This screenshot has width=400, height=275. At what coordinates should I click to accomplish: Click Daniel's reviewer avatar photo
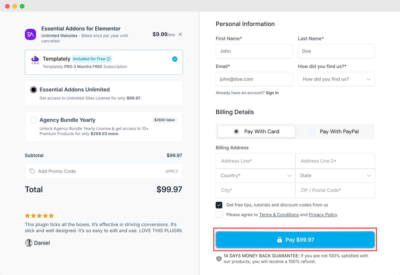click(x=29, y=243)
